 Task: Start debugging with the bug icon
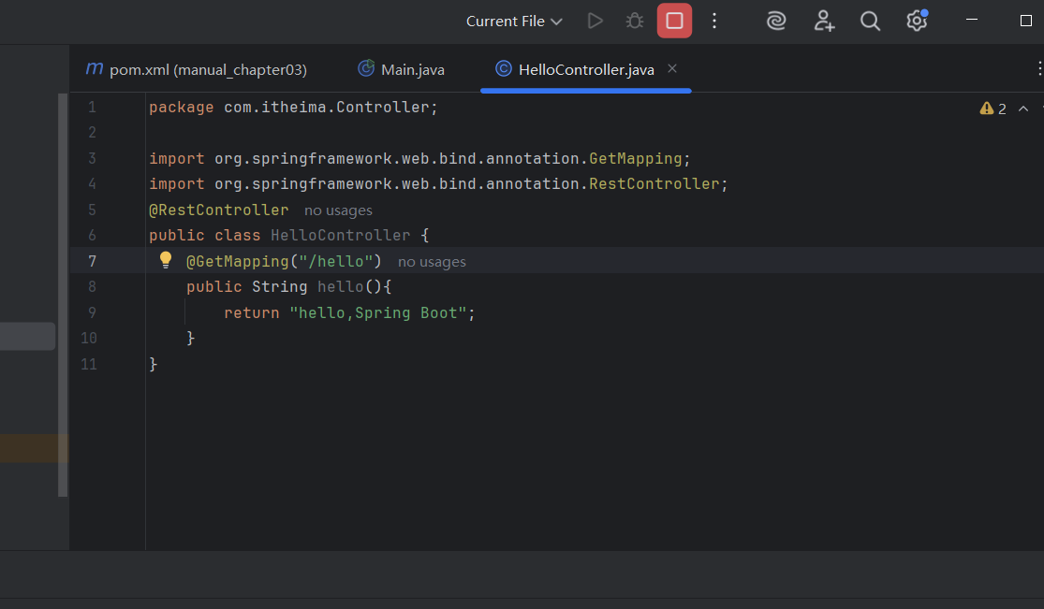click(635, 21)
